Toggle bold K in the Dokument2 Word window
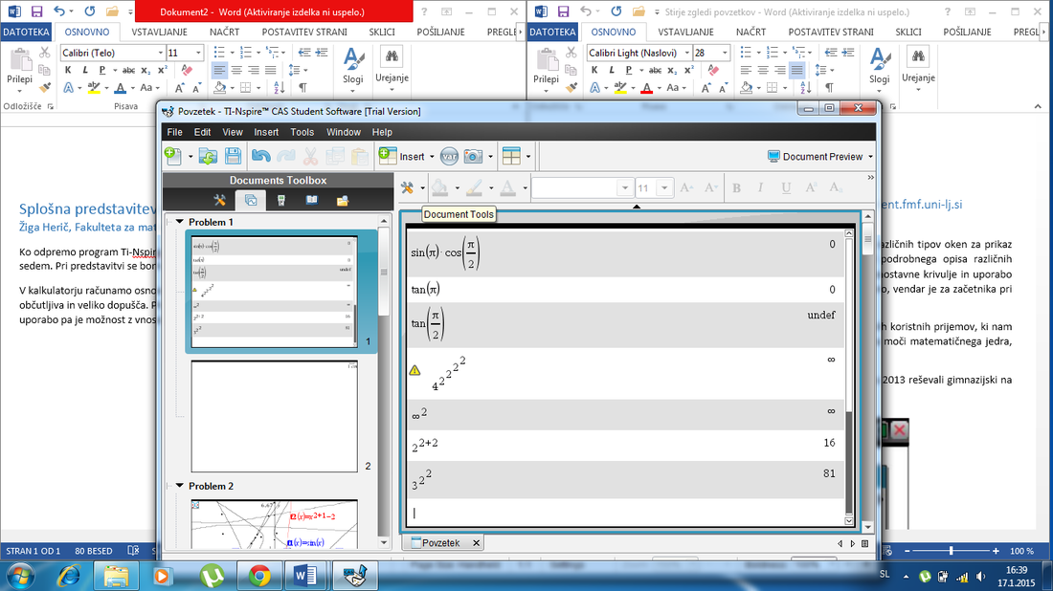1053x591 pixels. click(x=68, y=70)
